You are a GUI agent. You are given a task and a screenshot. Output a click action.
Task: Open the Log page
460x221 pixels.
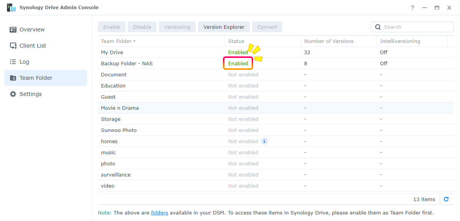pos(46,62)
